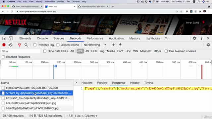Check Hide data URLs
Image resolution: width=212 pixels, height=119 pixels.
tap(45, 51)
